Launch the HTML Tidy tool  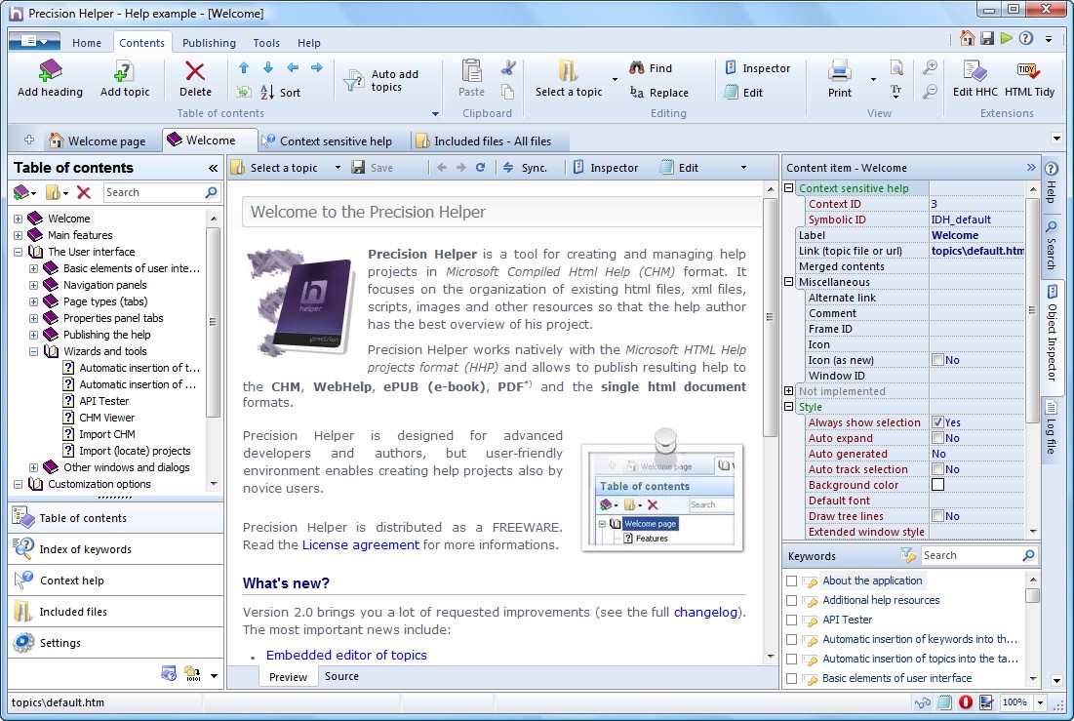[x=1029, y=71]
